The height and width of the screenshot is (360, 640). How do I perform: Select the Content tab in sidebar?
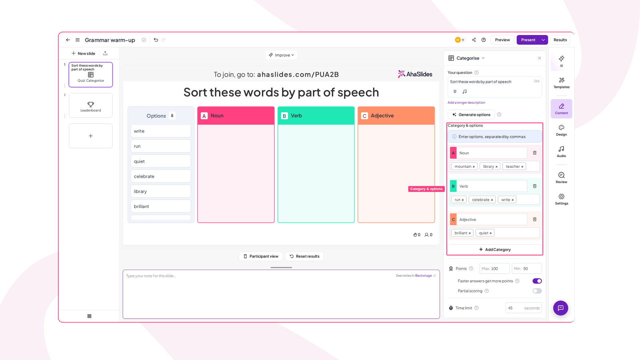point(561,109)
